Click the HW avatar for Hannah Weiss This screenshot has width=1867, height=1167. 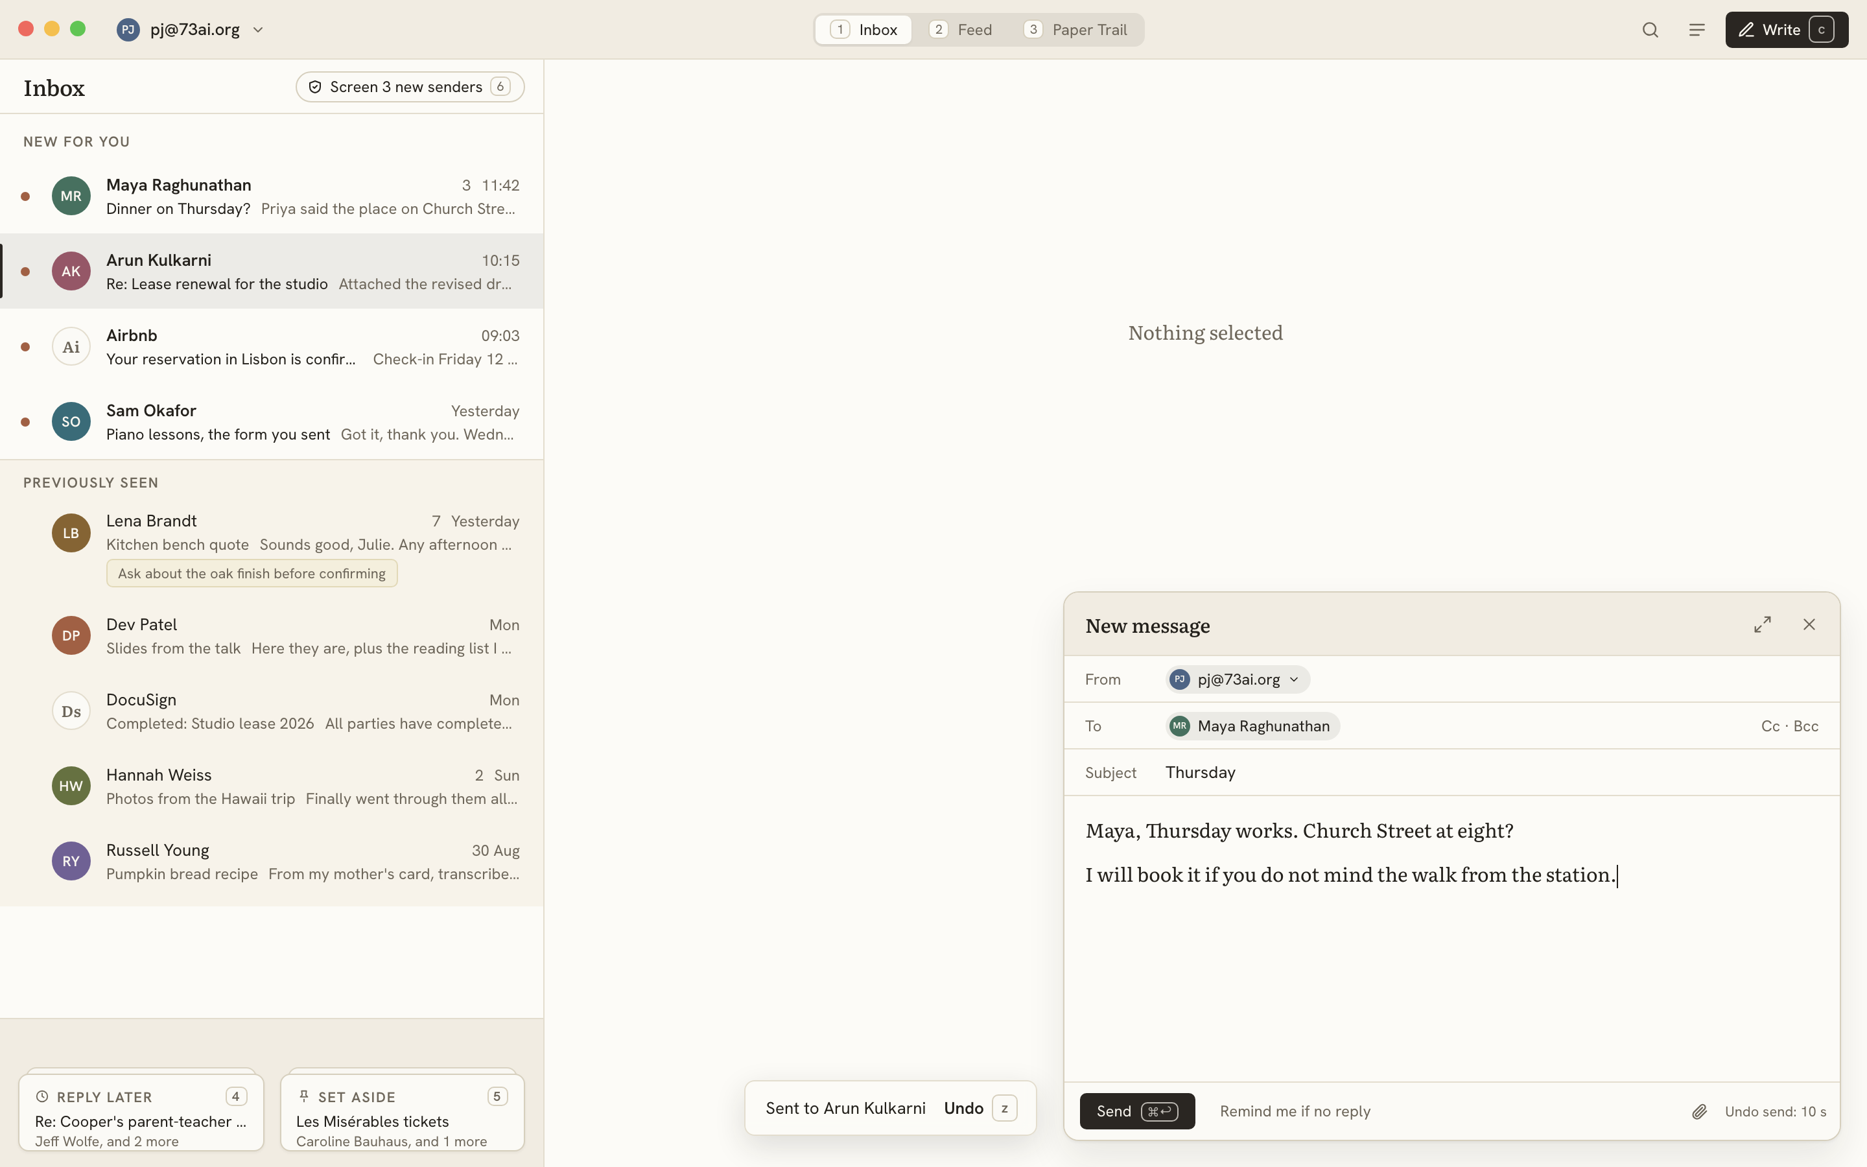[71, 786]
